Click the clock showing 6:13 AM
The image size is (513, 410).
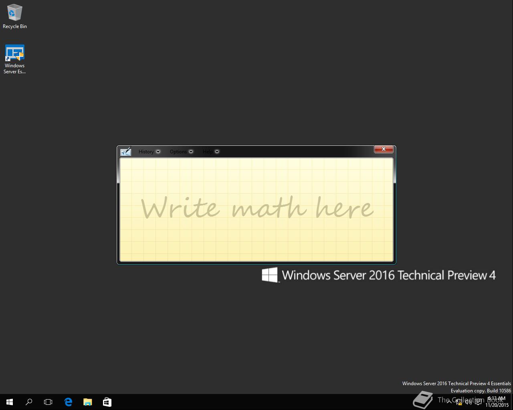[x=497, y=402]
